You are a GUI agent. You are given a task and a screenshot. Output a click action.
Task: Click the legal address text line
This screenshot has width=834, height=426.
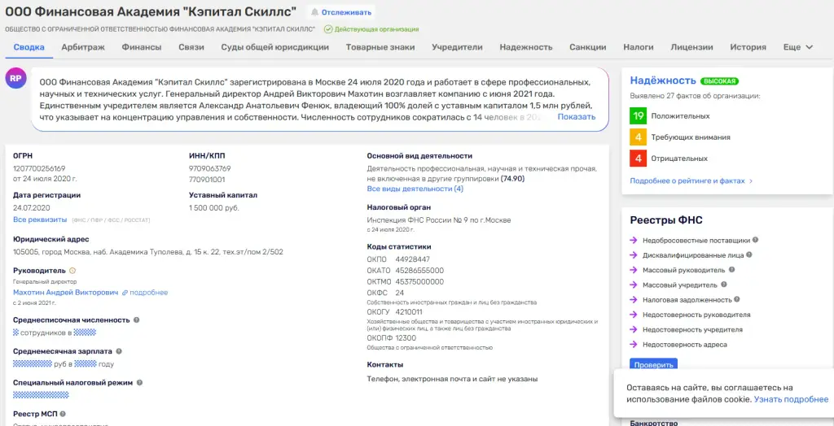(148, 252)
